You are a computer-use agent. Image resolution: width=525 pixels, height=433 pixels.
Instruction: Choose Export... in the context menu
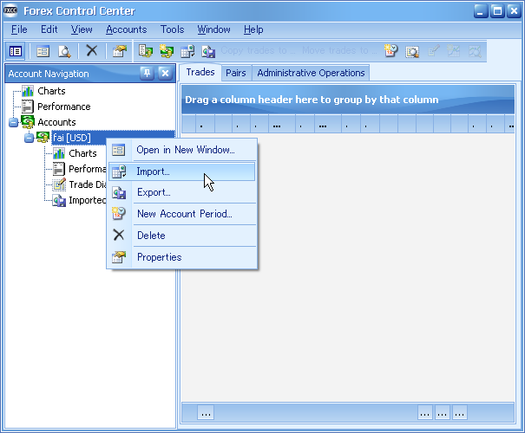click(x=182, y=192)
